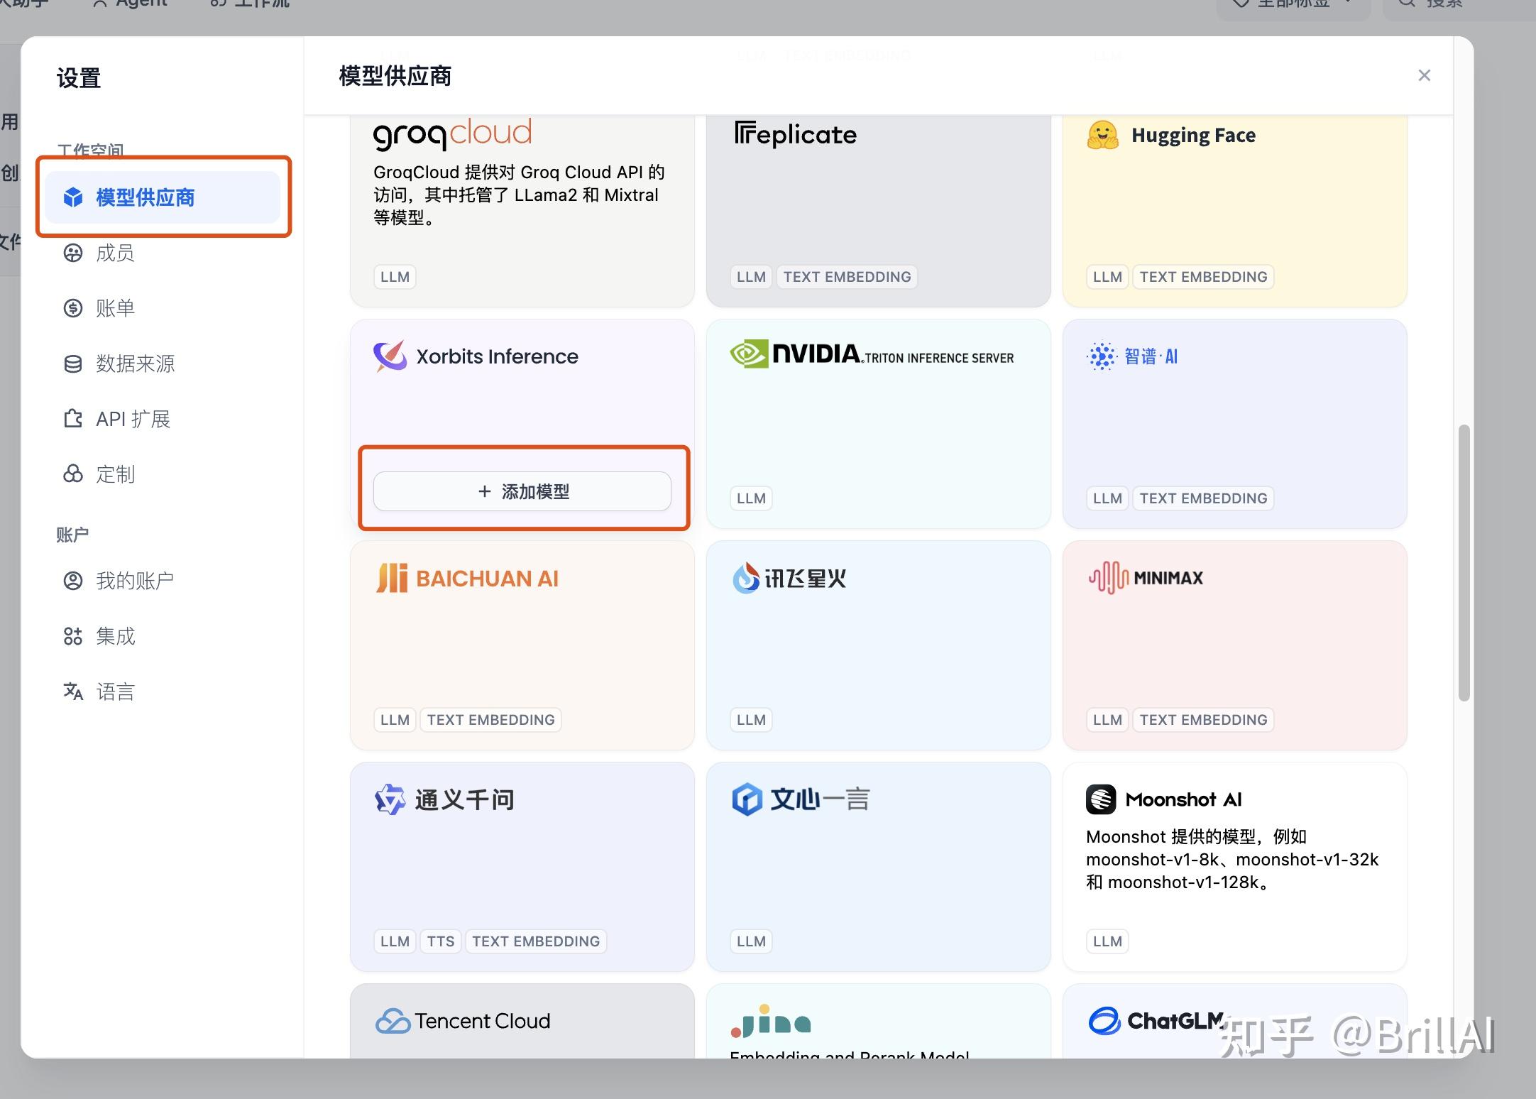The width and height of the screenshot is (1536, 1099).
Task: Select the 智谱·AI provider card
Action: point(1234,425)
